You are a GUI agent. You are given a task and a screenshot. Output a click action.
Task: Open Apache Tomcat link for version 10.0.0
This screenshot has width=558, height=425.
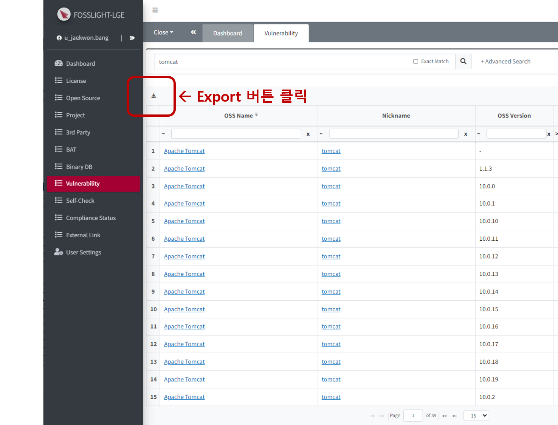[x=184, y=186]
